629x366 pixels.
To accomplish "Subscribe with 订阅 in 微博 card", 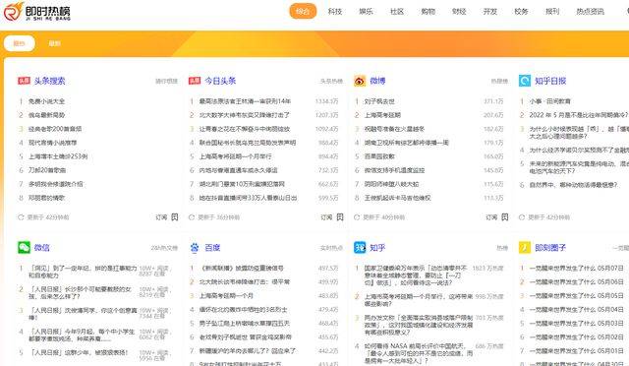I will 491,217.
